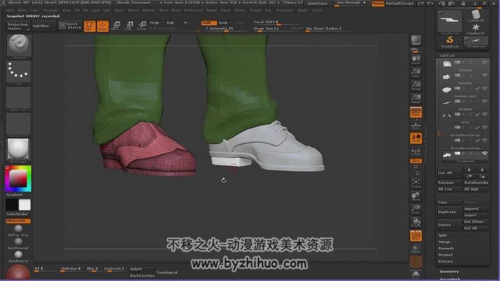Screen dimensions: 500x281
Task: Click the Scroll canvas icon
Action: pos(416,59)
